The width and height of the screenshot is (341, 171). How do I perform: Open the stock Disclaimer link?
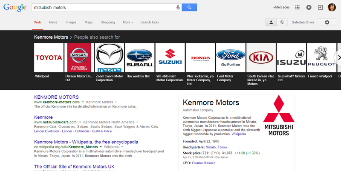(222, 157)
